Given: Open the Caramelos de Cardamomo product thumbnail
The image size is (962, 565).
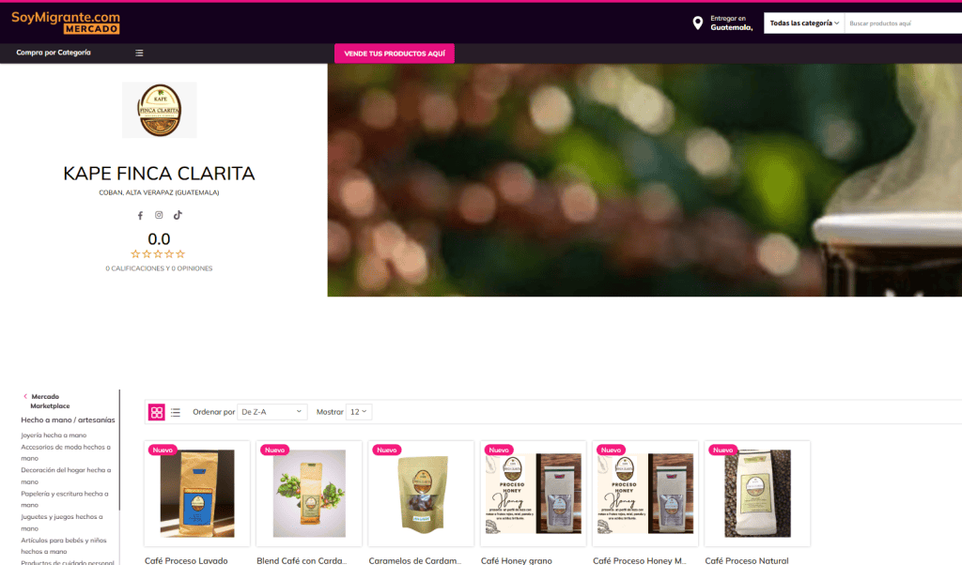Looking at the screenshot, I should (x=421, y=493).
